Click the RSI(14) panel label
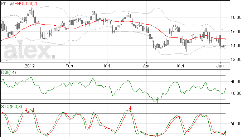Screen dimensions: 247x138 click(9, 72)
